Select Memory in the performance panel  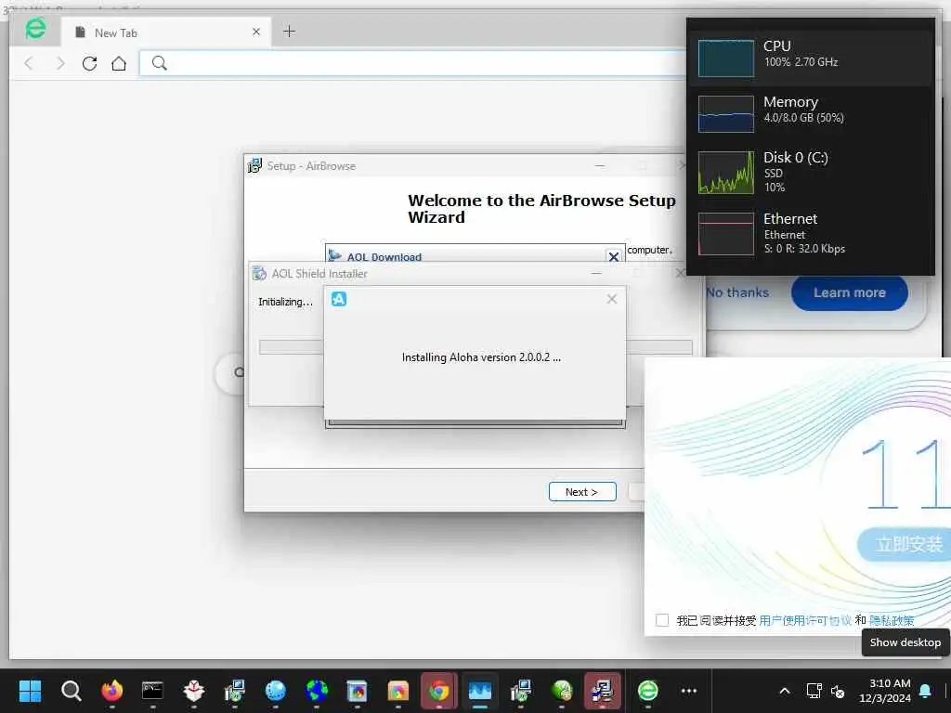(811, 112)
